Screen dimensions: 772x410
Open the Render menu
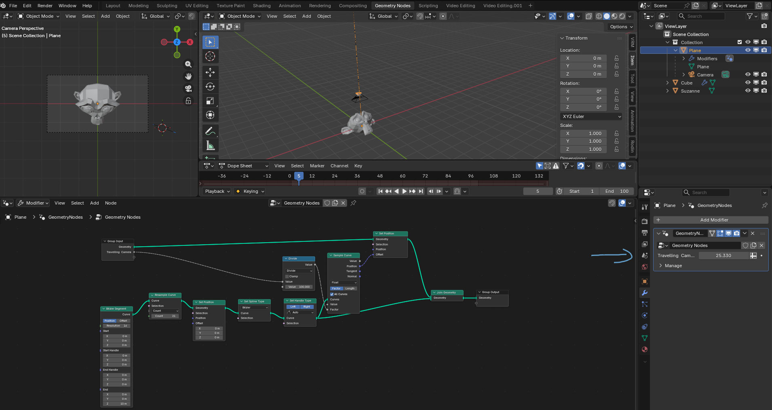(x=45, y=6)
